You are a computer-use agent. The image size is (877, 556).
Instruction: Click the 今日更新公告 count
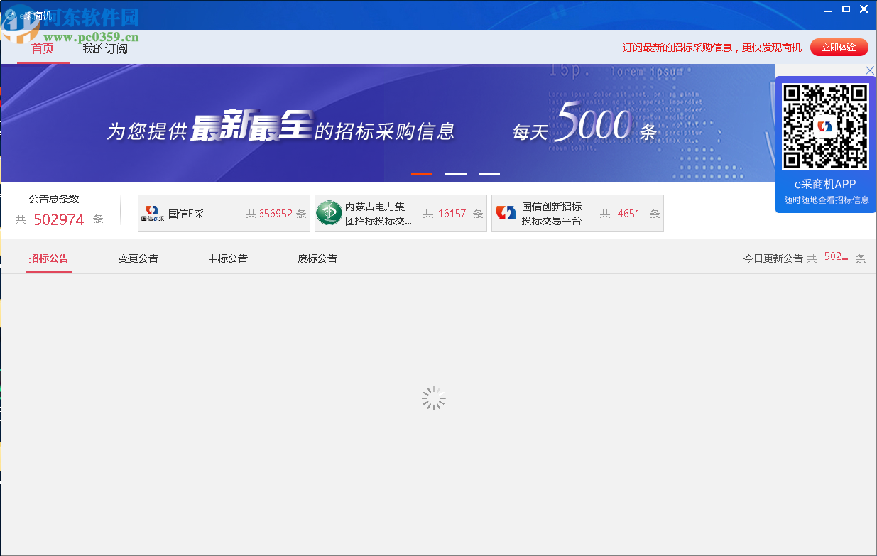pyautogui.click(x=836, y=258)
